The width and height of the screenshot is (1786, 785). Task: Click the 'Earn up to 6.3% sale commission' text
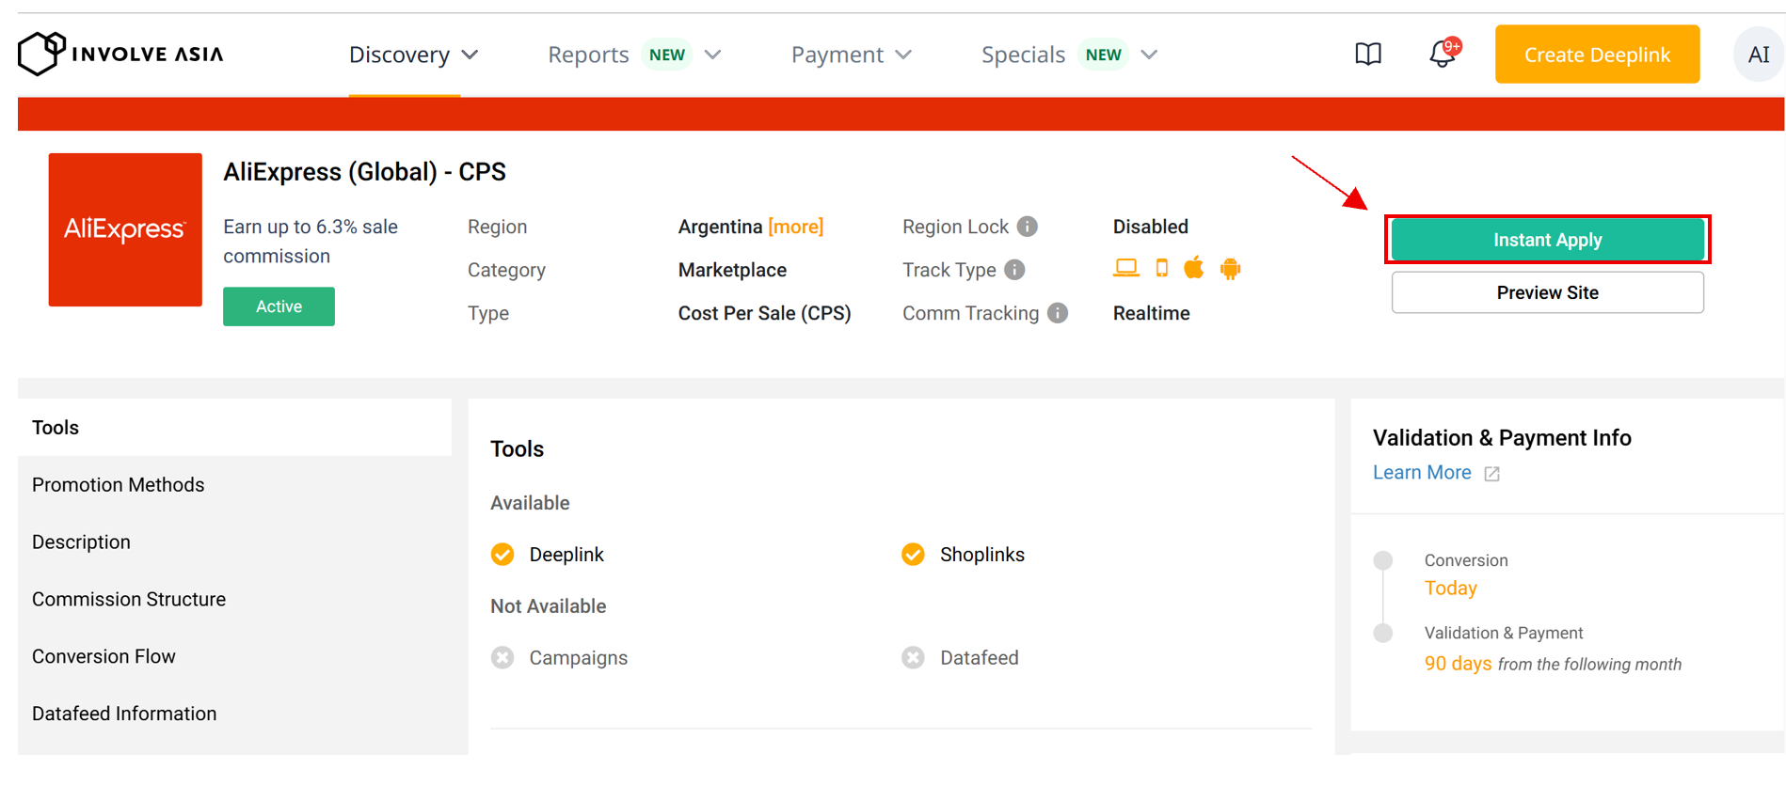point(311,242)
